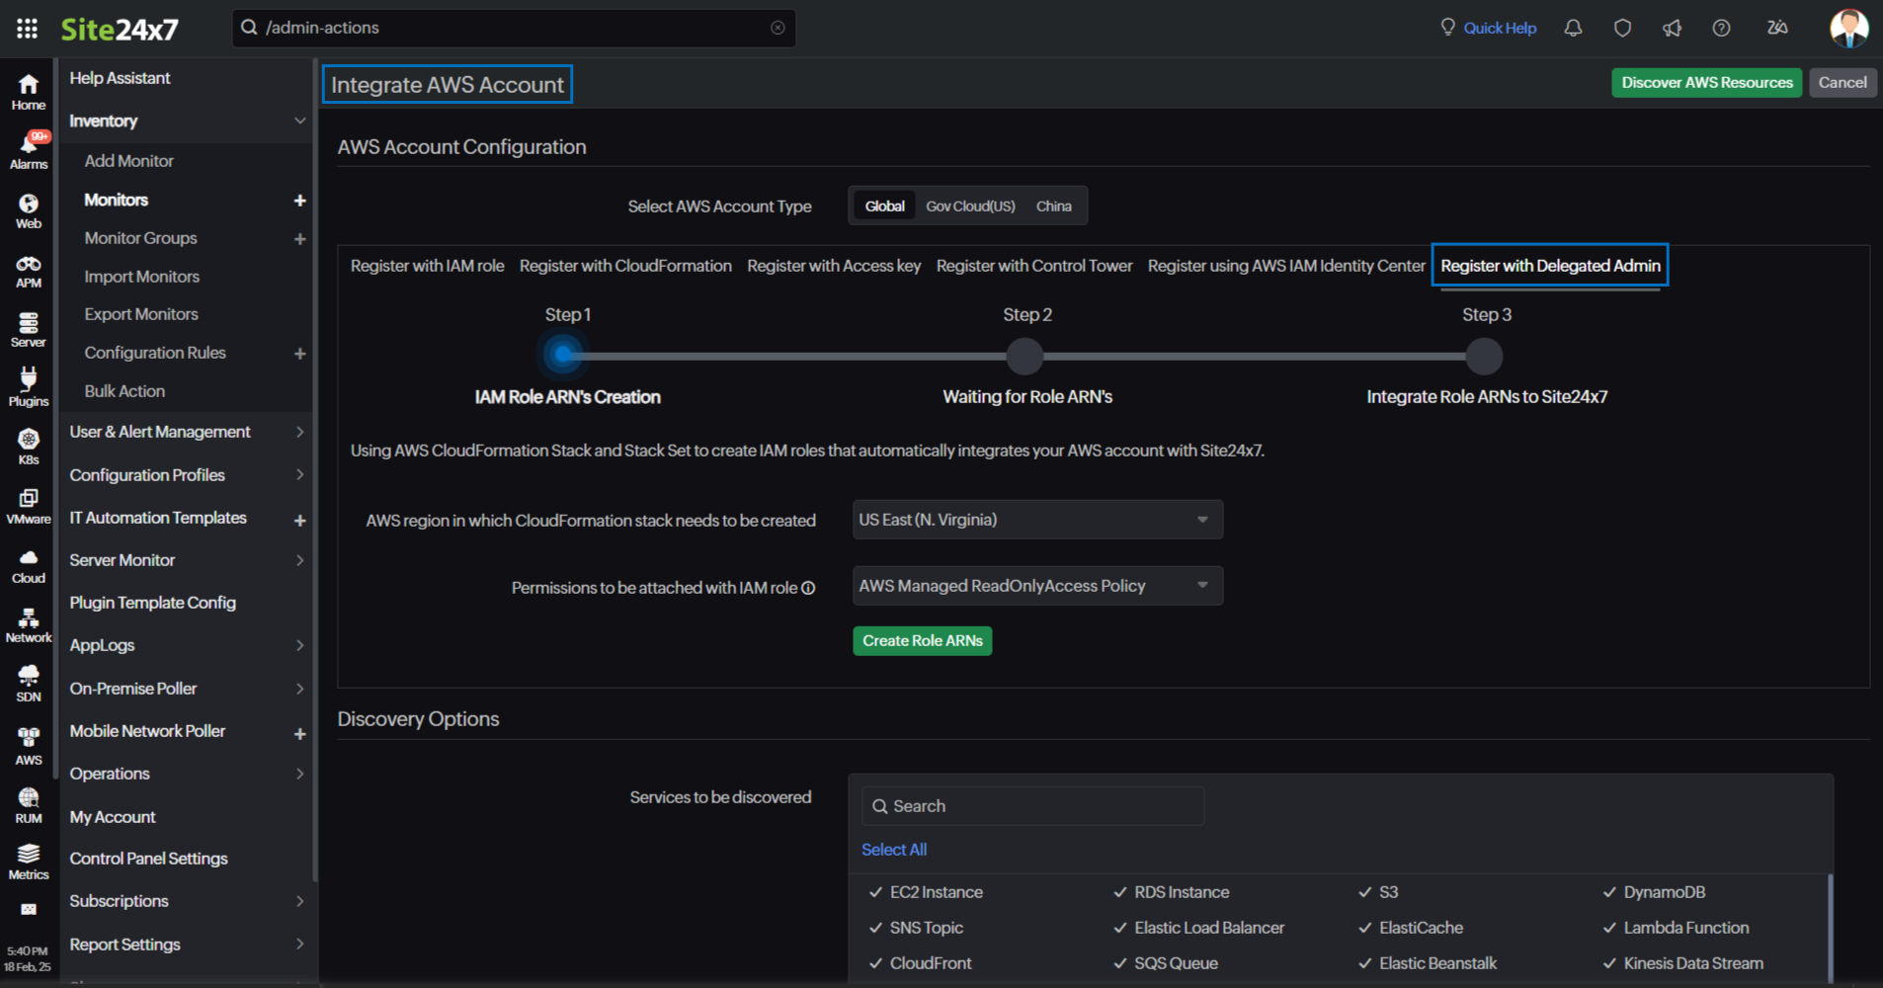Screen dimensions: 1883x988
Task: Click info icon beside IAM role permissions
Action: [808, 588]
